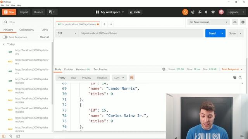The height and width of the screenshot is (139, 248).
Task: Open the capture requests satellite icon
Action: (x=193, y=12)
